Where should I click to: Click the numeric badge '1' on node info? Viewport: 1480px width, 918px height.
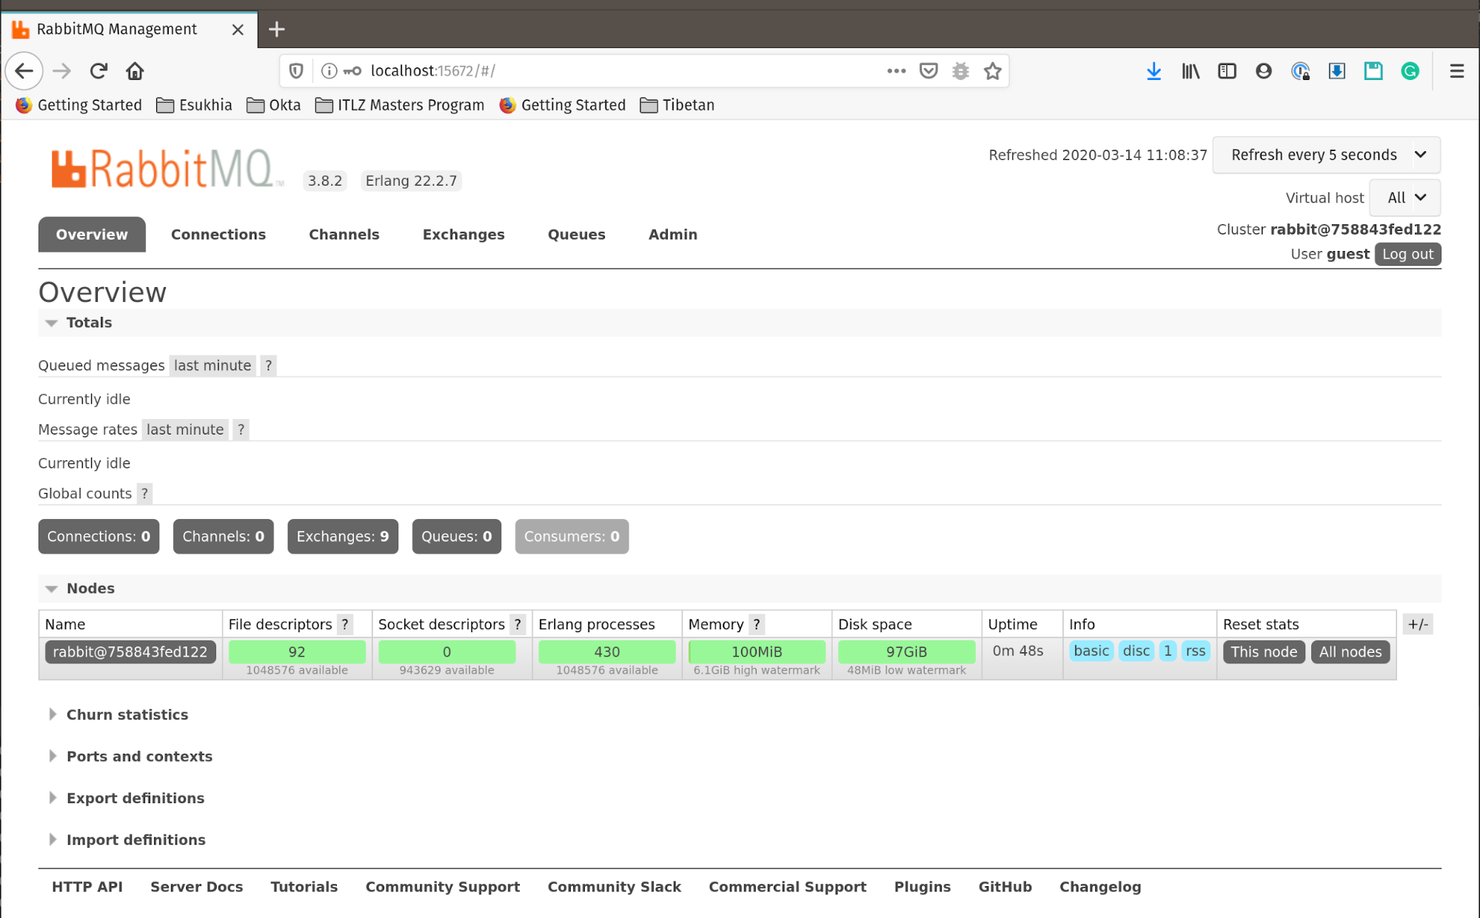click(x=1168, y=651)
